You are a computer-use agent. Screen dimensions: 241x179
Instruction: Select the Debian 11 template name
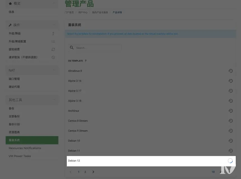[x=74, y=151]
